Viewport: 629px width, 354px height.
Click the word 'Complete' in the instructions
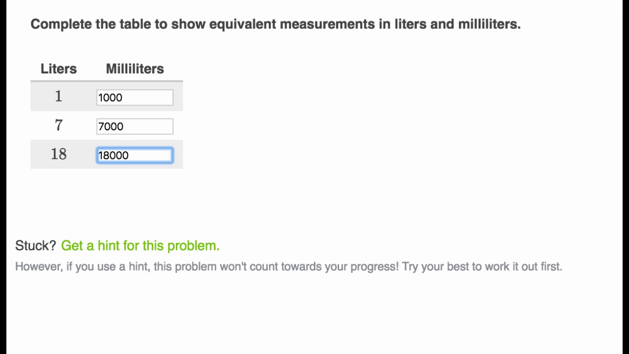coord(61,24)
